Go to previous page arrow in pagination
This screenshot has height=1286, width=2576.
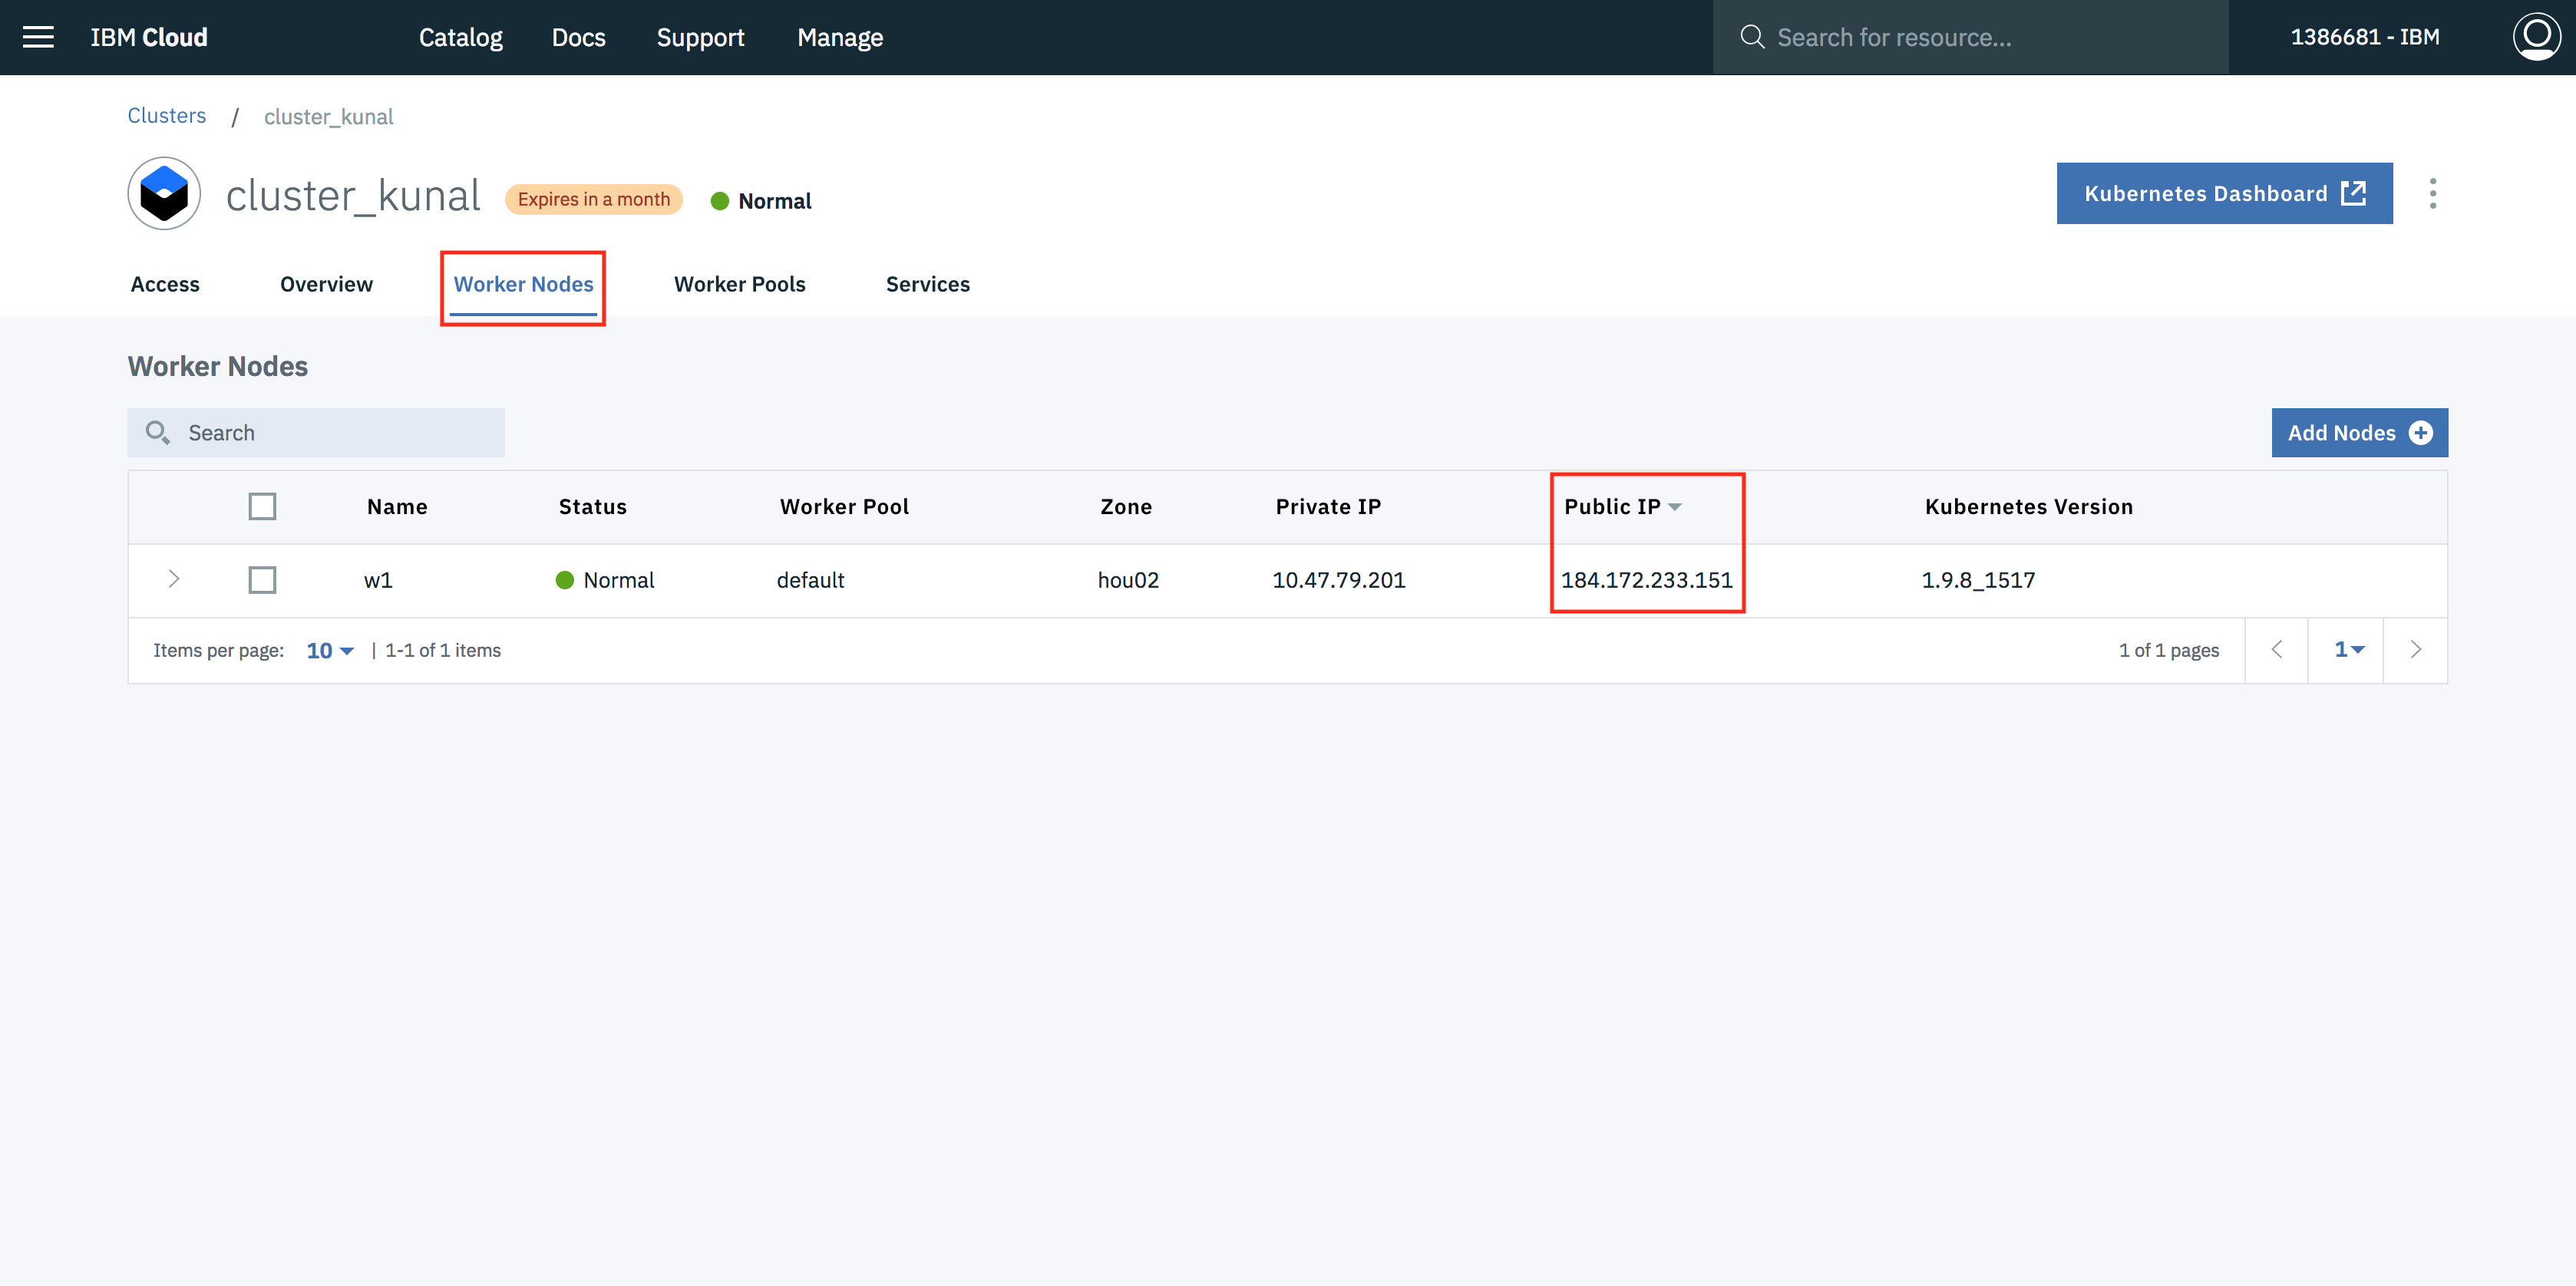(x=2277, y=650)
